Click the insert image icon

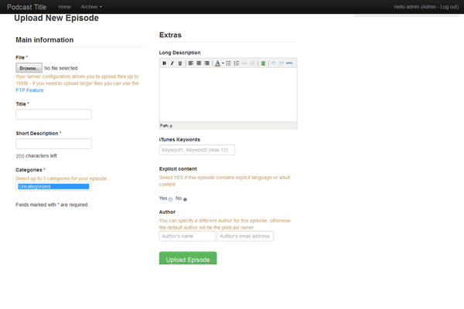pos(263,63)
